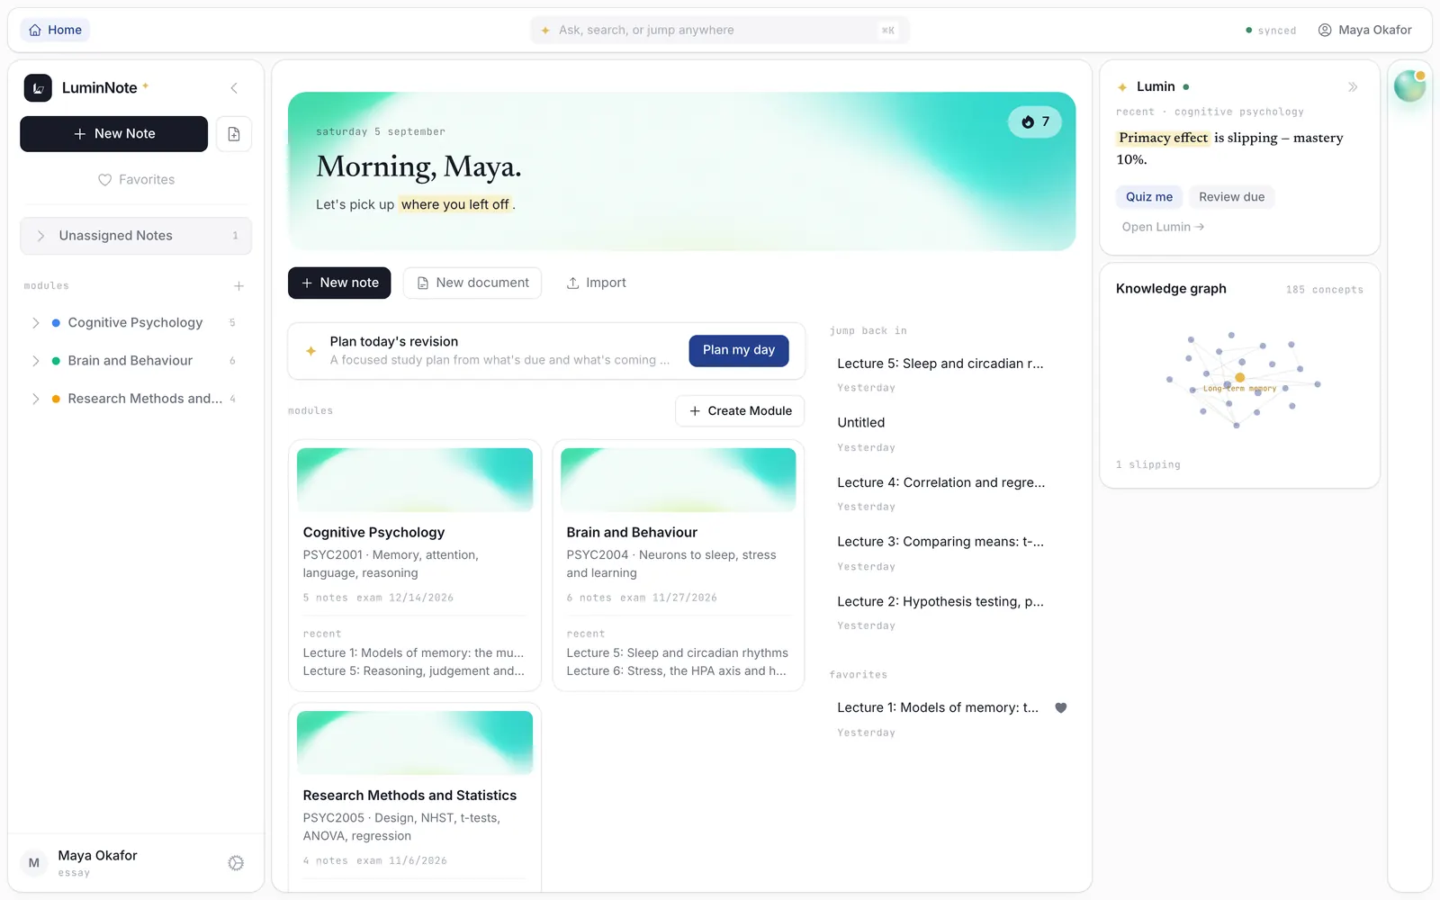Click the streak flame counter showing 7

tap(1035, 121)
